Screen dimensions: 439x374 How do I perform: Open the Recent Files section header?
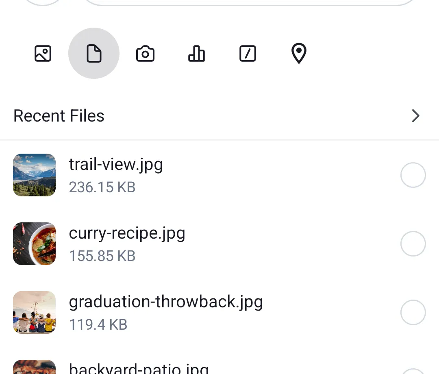tap(59, 116)
